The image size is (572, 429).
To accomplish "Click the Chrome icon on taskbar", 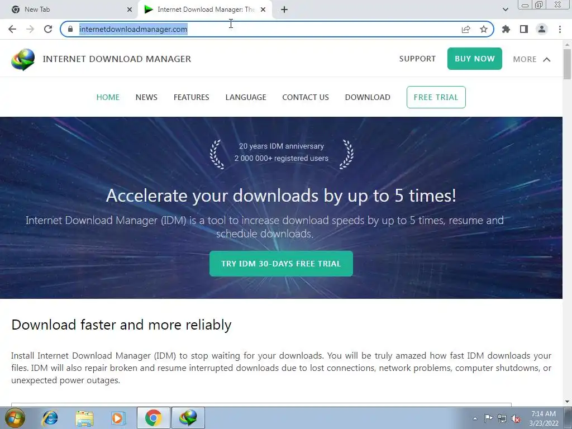I will coord(154,418).
